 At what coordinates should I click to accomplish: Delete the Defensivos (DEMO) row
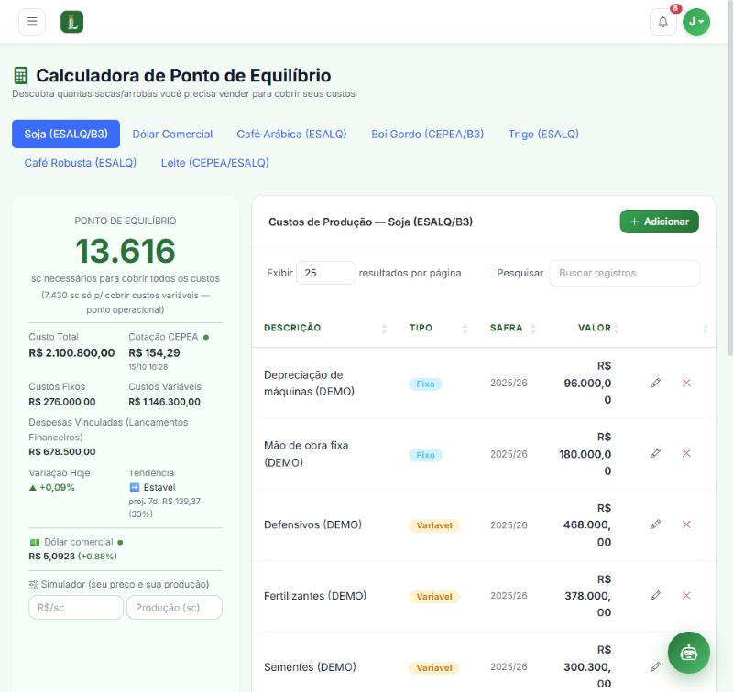(x=686, y=524)
